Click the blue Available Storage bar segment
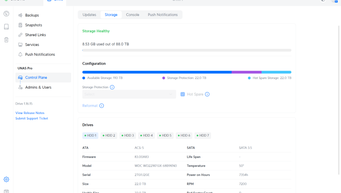 coord(157,72)
